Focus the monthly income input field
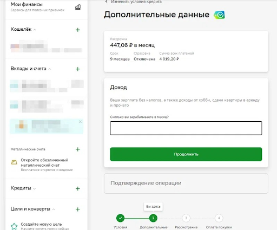The image size is (277, 230). tap(186, 128)
